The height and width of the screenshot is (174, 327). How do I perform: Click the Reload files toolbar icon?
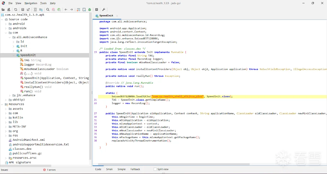(x=16, y=10)
